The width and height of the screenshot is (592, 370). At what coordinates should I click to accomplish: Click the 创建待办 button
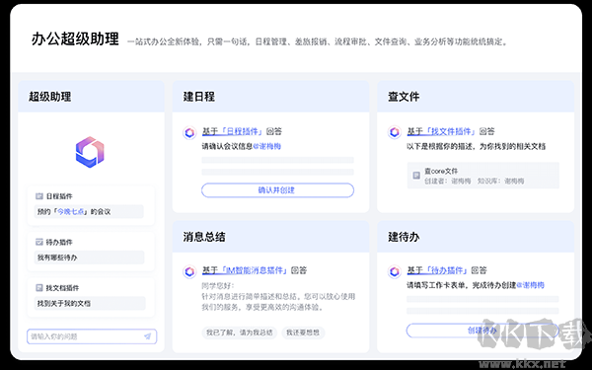click(482, 331)
